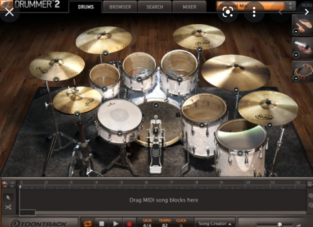313x227 pixels.
Task: Toggle the red record button
Action: [129, 224]
